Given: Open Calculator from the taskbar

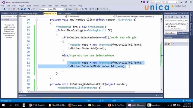Looking at the screenshot, I should (24, 105).
